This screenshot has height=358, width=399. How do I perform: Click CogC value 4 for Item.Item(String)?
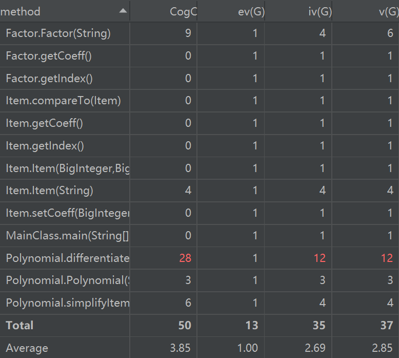[188, 191]
